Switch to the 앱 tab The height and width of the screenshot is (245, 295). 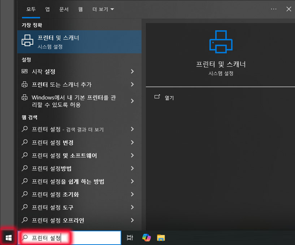point(48,9)
